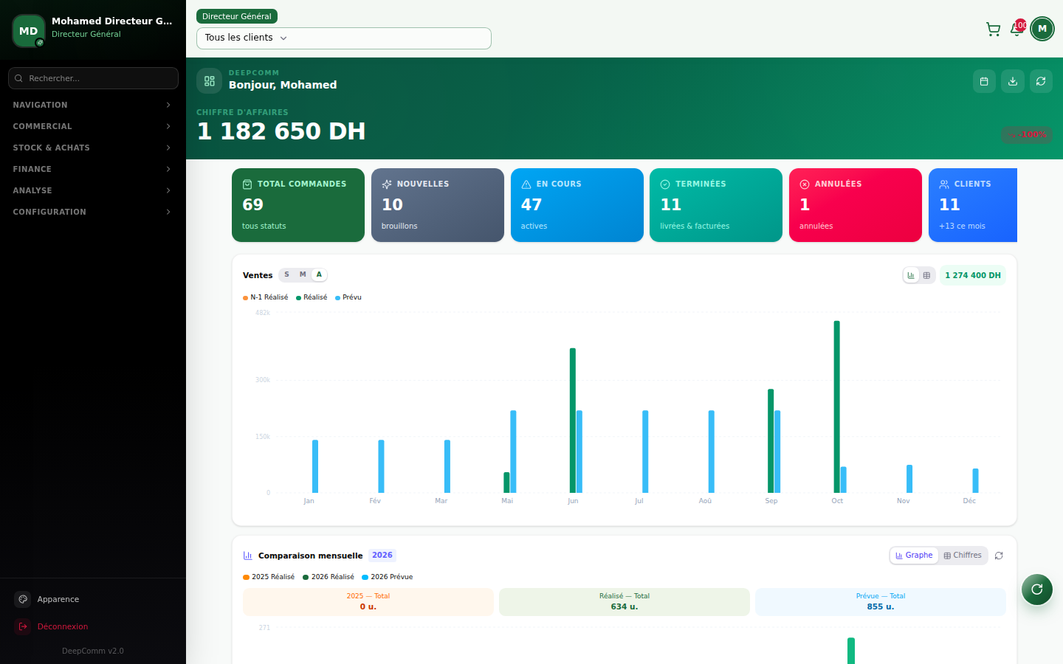The image size is (1063, 664).
Task: Expand the Finance sidebar section
Action: (93, 169)
